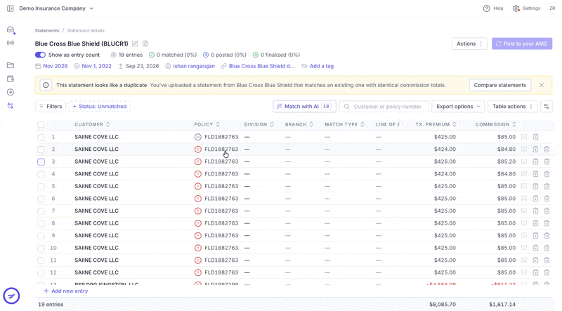Image resolution: width=562 pixels, height=311 pixels.
Task: Open Help
Action: (x=493, y=8)
